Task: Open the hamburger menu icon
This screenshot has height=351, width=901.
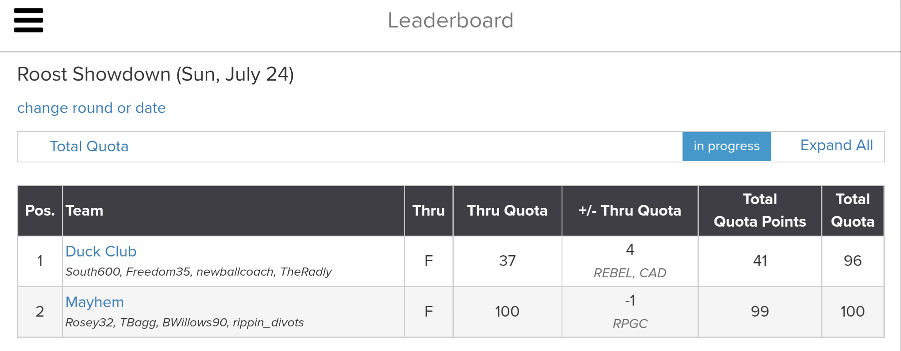Action: tap(29, 20)
